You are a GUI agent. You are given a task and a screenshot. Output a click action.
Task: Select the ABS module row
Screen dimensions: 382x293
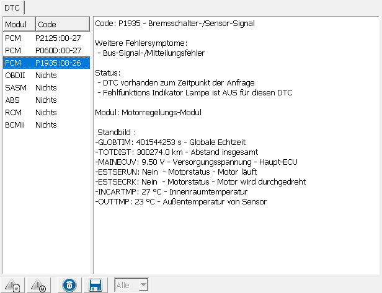pos(47,100)
